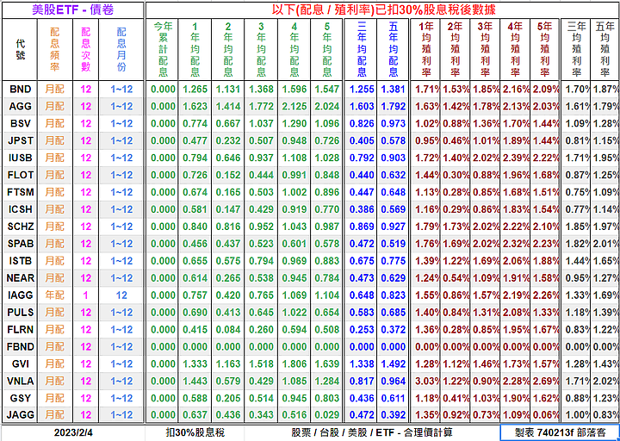This screenshot has height=441, width=620.
Task: Select the PULS ticker cell
Action: [20, 313]
